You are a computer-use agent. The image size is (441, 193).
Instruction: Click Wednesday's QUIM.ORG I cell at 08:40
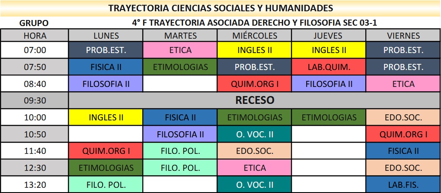pos(254,84)
